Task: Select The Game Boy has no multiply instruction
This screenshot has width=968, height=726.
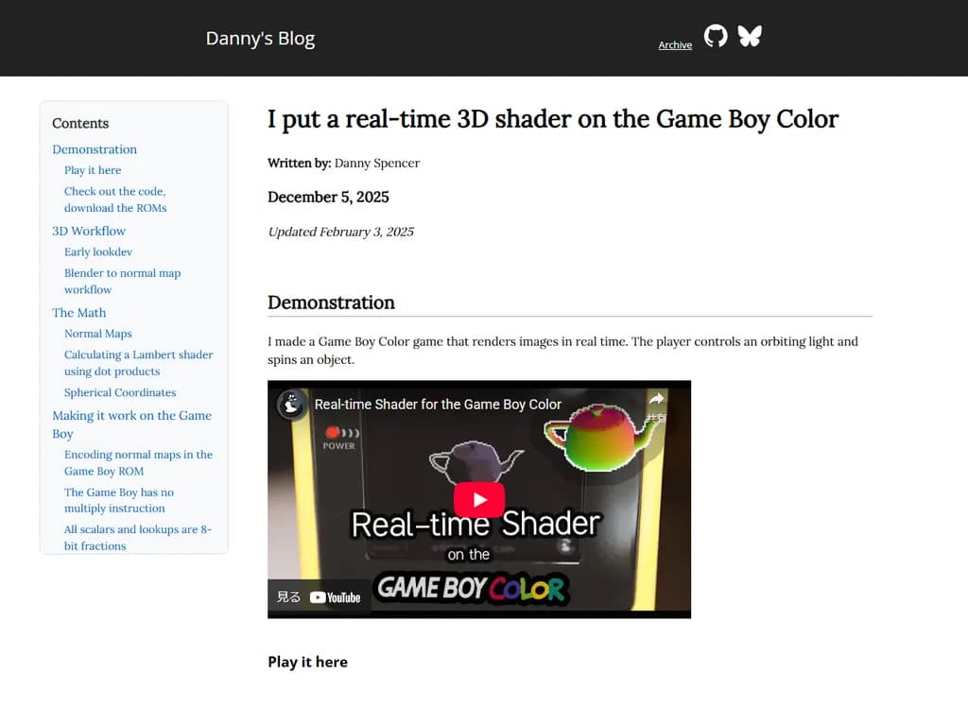Action: [x=119, y=500]
